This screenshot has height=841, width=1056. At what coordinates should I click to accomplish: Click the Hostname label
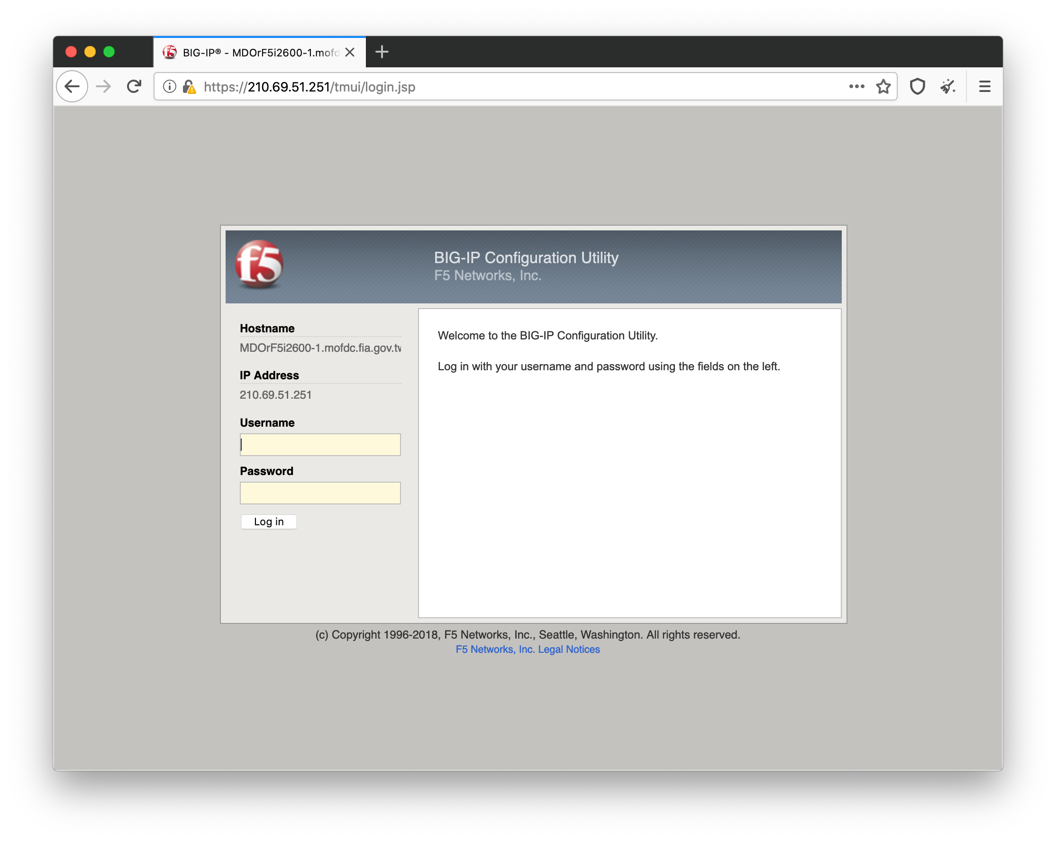click(x=267, y=328)
